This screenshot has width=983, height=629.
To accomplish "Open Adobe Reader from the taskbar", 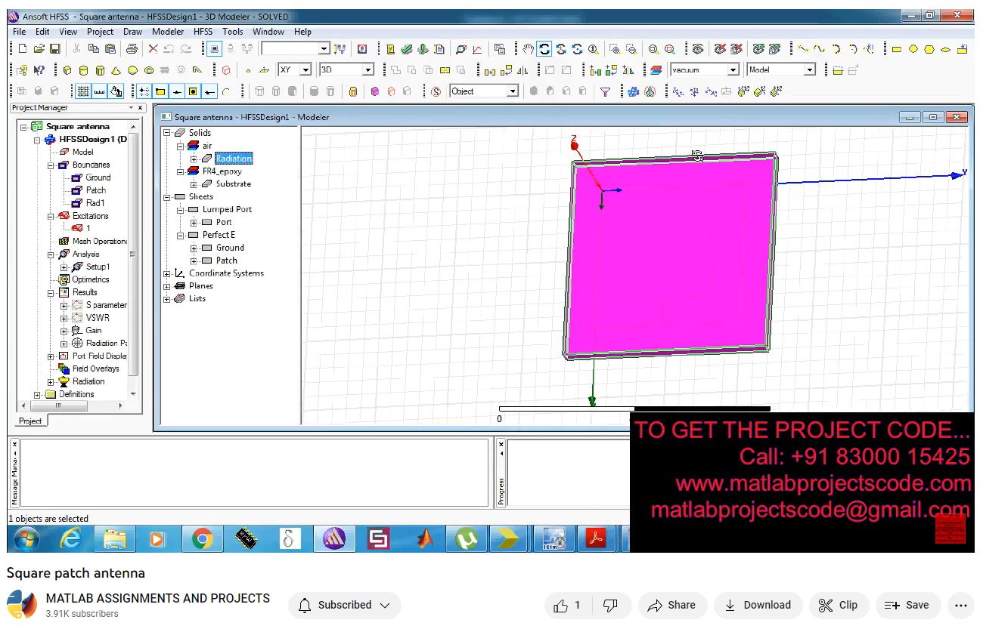I will [x=597, y=538].
